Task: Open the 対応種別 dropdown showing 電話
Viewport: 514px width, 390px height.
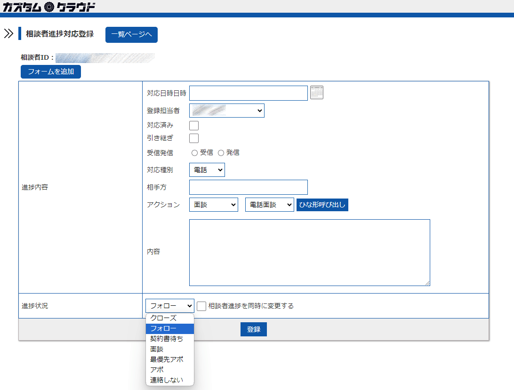Action: click(207, 170)
